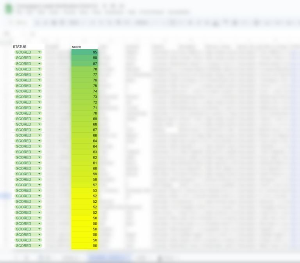The width and height of the screenshot is (300, 263).
Task: Click the score cell with value 74
Action: coord(84,91)
